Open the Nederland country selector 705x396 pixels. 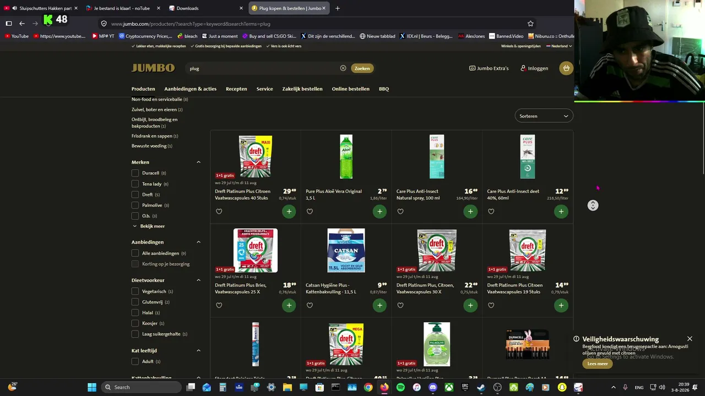click(559, 46)
